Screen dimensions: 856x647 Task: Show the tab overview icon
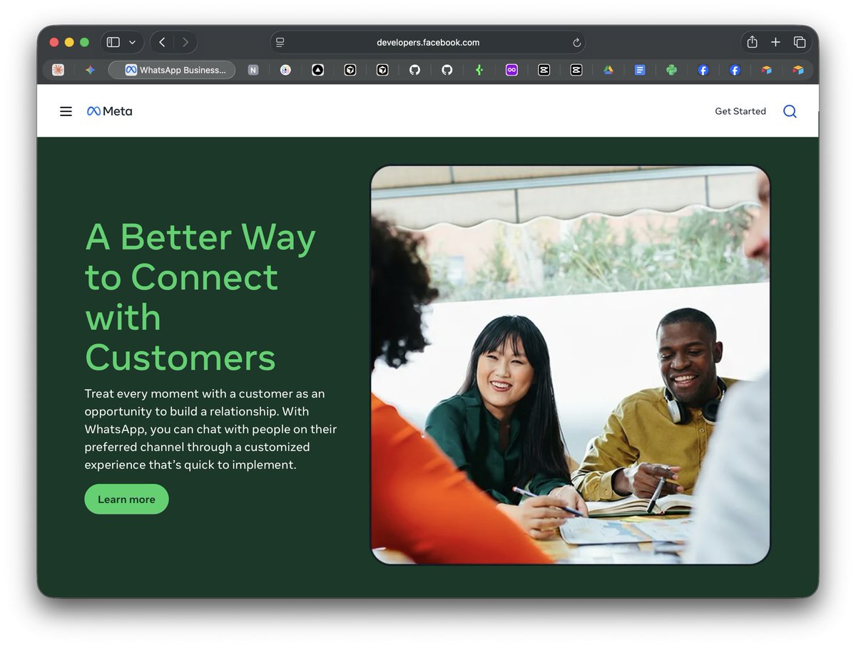coord(800,42)
